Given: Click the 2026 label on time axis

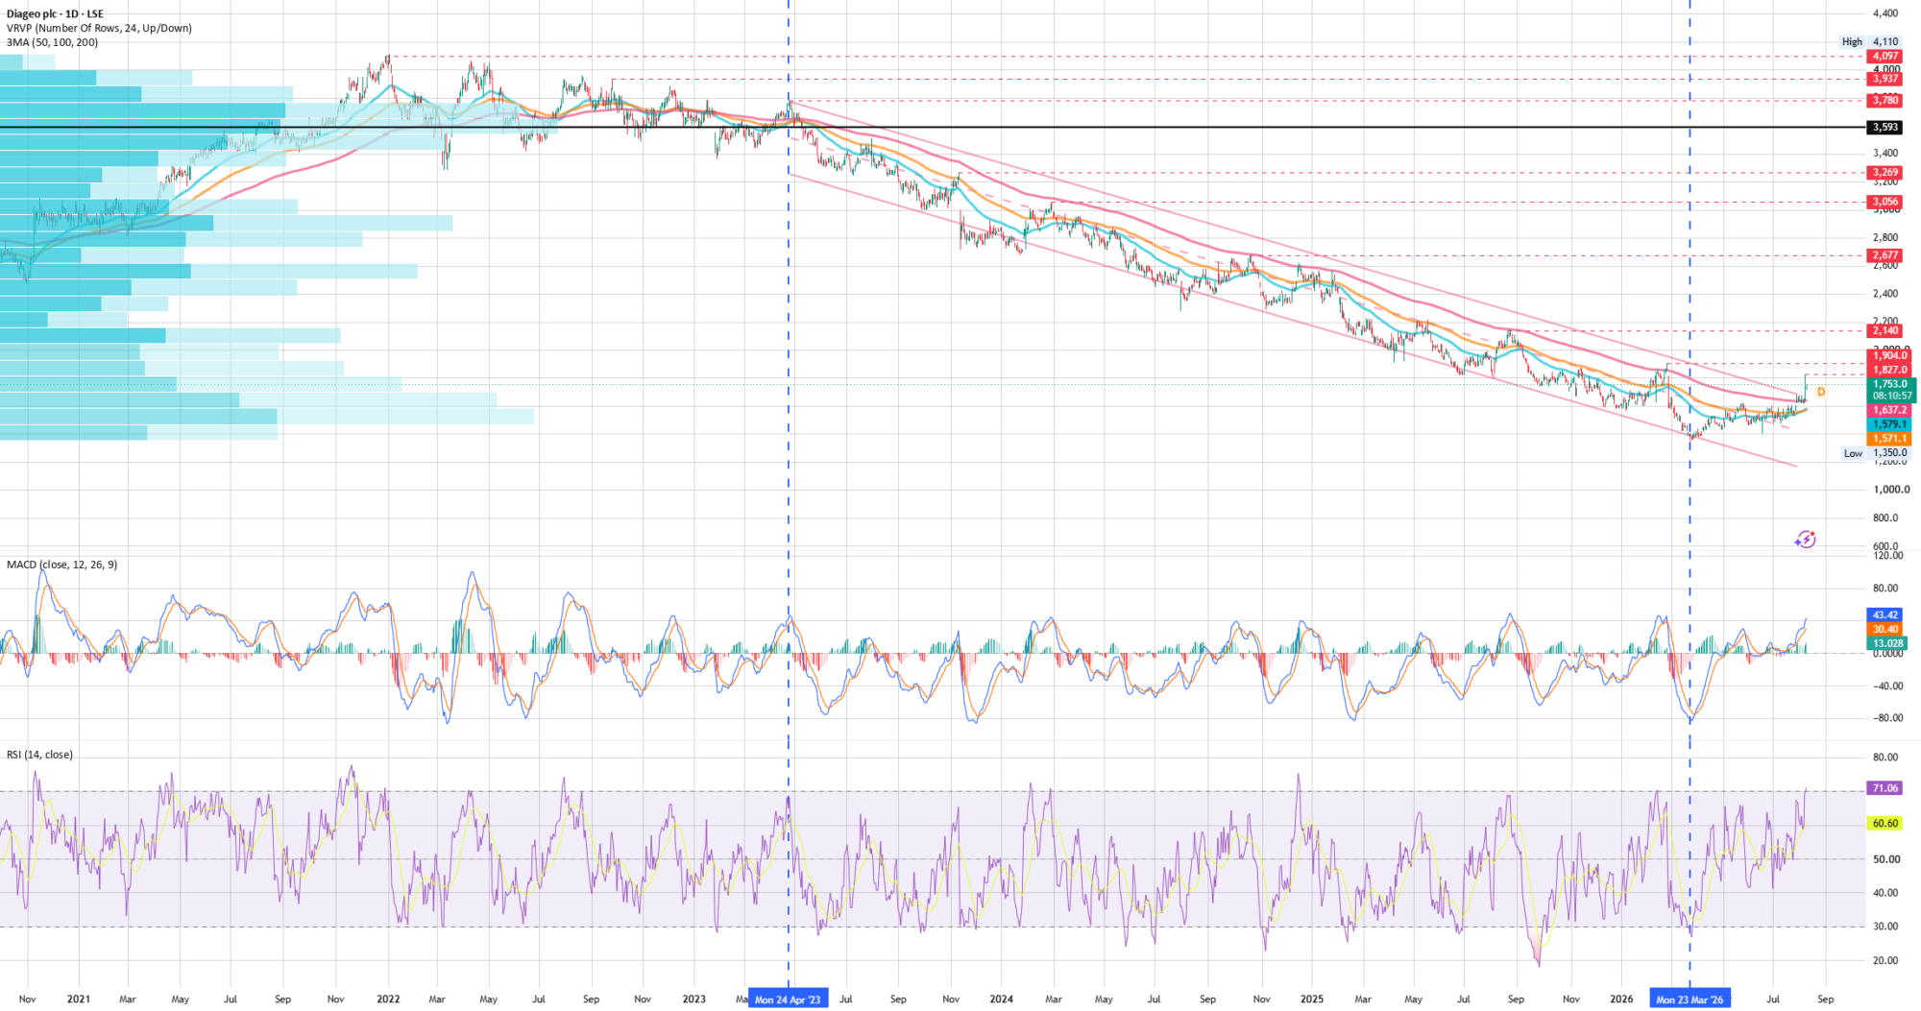Looking at the screenshot, I should click(x=1620, y=999).
